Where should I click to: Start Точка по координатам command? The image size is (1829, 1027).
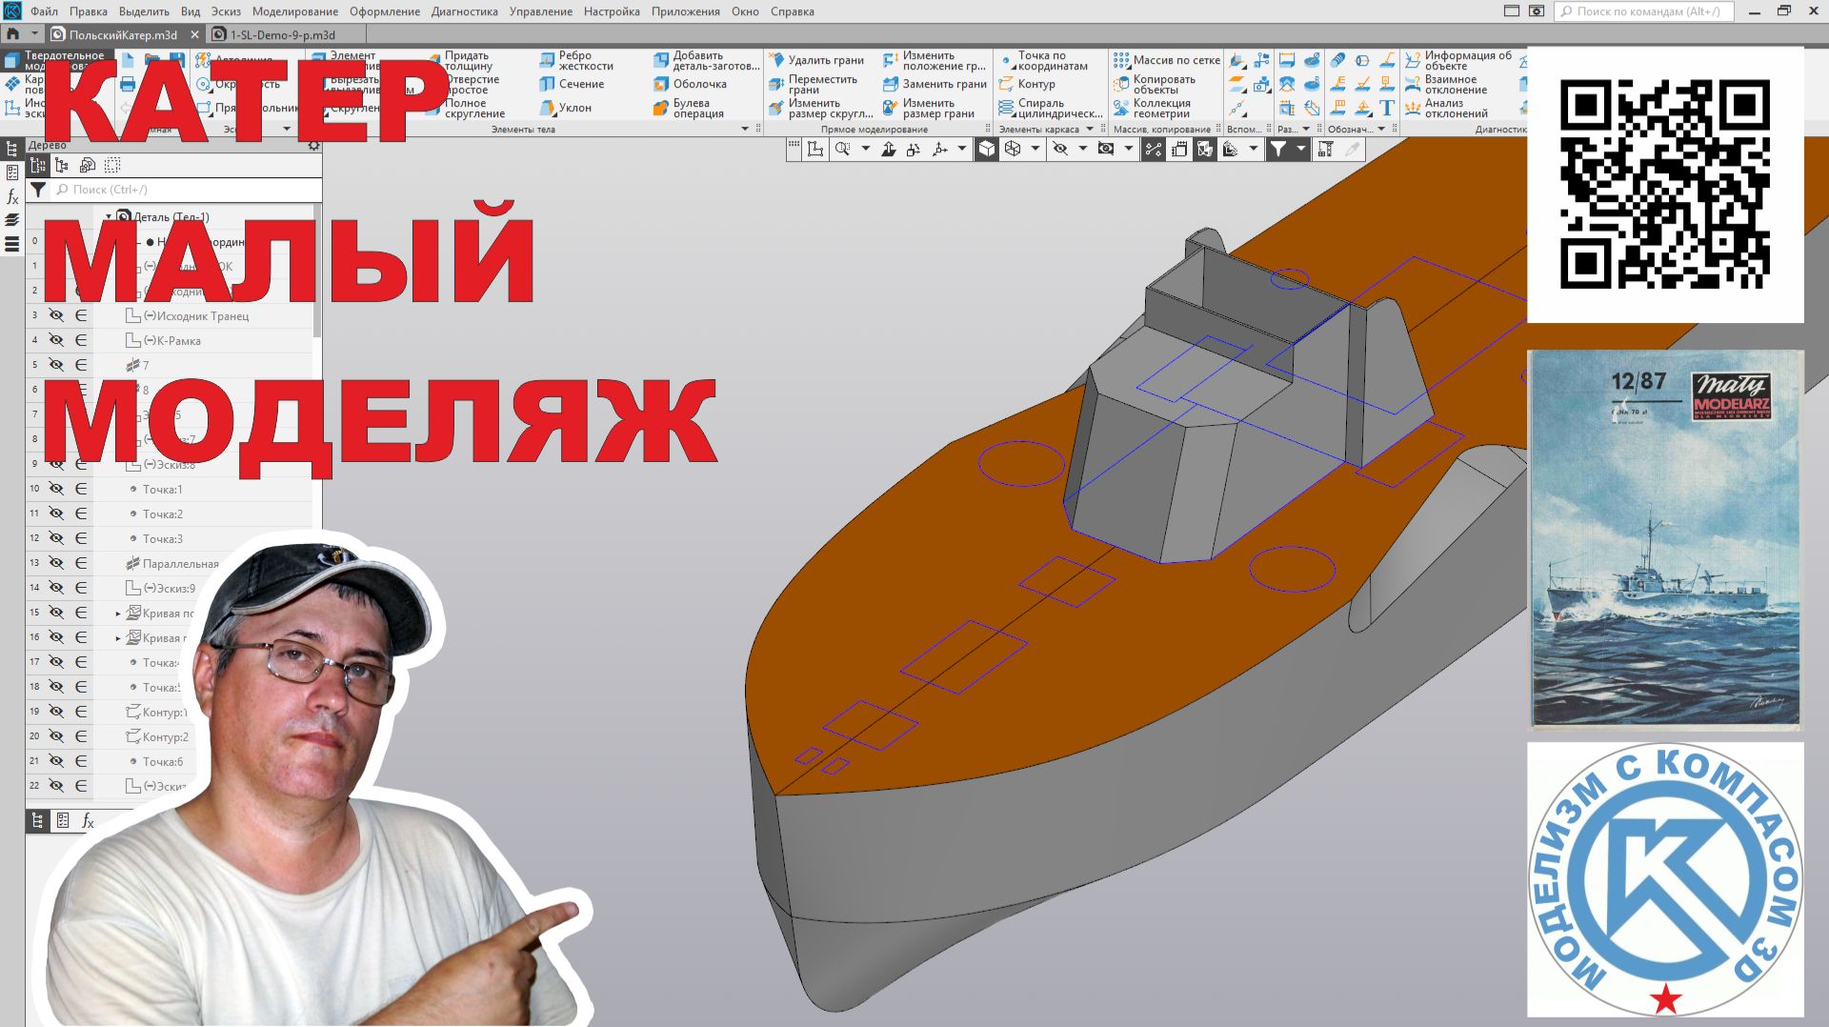click(x=1043, y=61)
